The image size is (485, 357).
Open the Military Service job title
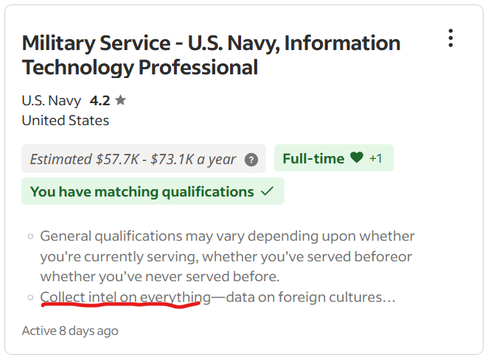(x=211, y=55)
